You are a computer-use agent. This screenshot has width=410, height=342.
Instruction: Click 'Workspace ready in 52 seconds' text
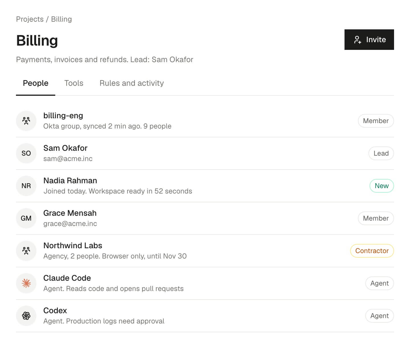click(x=140, y=191)
